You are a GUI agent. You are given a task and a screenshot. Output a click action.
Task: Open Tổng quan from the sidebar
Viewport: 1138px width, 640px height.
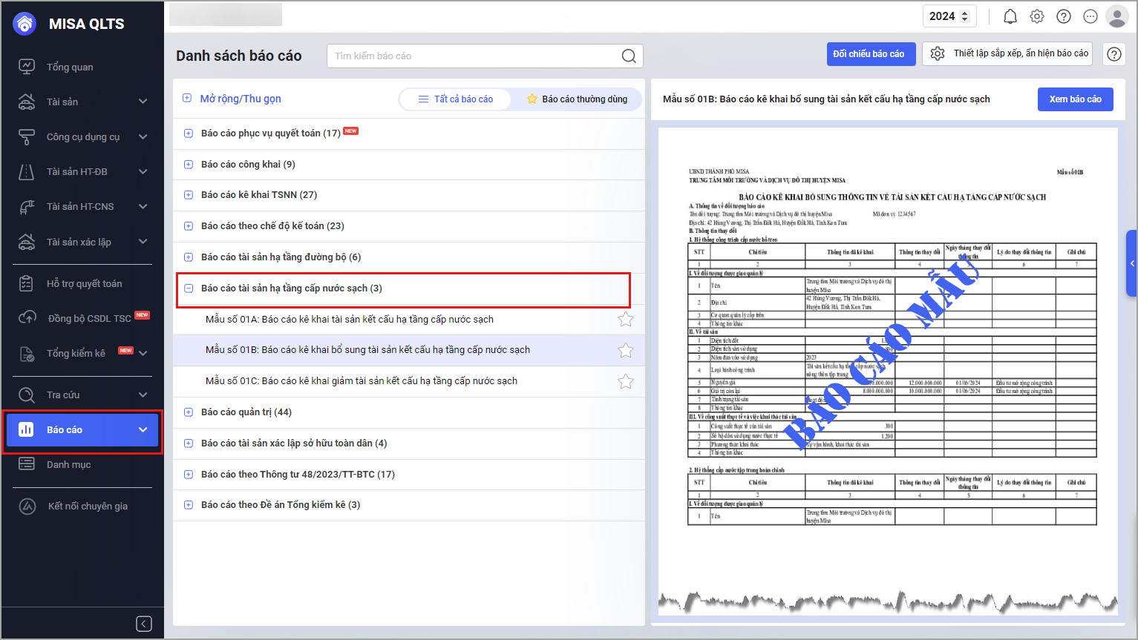point(70,67)
